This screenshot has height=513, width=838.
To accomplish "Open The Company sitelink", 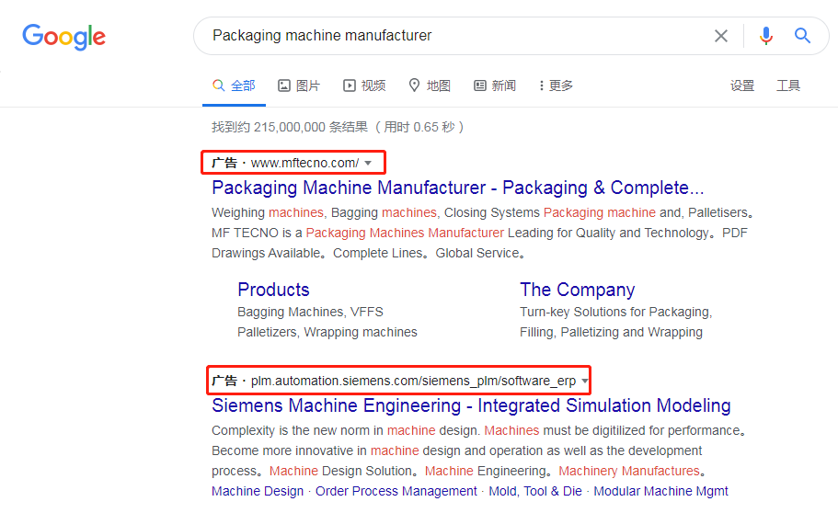I will pyautogui.click(x=577, y=290).
